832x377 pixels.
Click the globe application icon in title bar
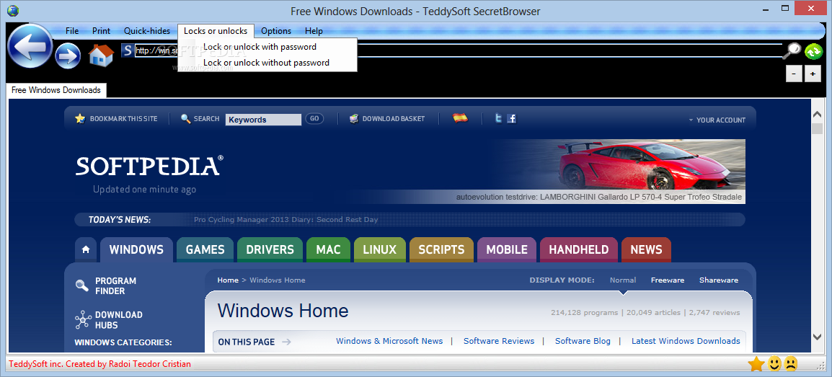click(13, 10)
